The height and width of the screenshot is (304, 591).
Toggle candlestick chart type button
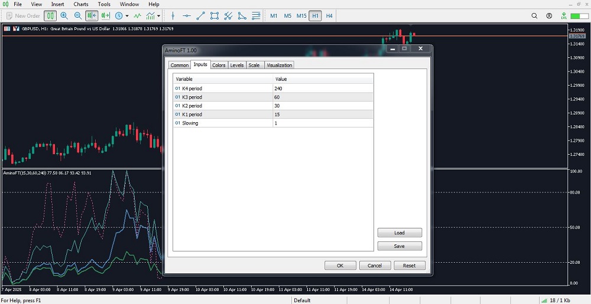pyautogui.click(x=50, y=16)
